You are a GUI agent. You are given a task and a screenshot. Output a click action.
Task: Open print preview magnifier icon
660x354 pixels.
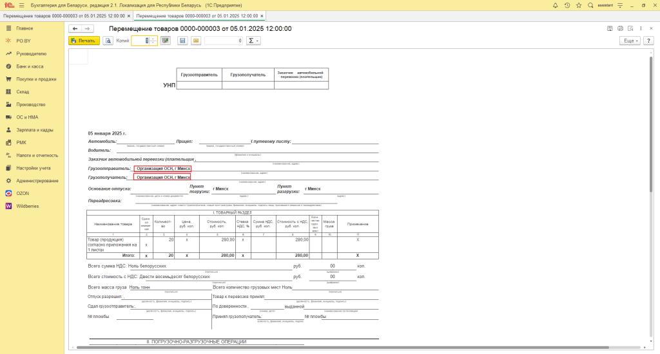coord(108,41)
